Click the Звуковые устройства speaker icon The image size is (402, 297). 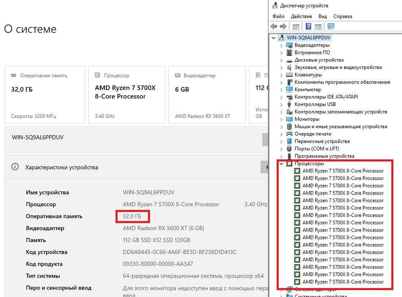[289, 68]
